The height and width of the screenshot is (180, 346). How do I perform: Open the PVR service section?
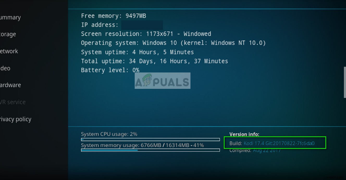[x=13, y=102]
